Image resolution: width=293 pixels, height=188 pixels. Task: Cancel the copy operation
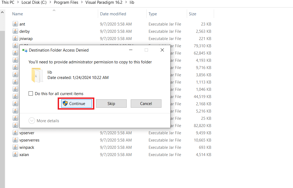point(146,103)
